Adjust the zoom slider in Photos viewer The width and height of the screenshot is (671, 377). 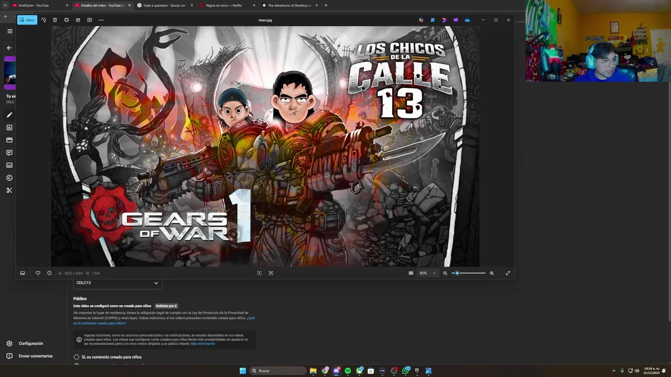pyautogui.click(x=469, y=273)
